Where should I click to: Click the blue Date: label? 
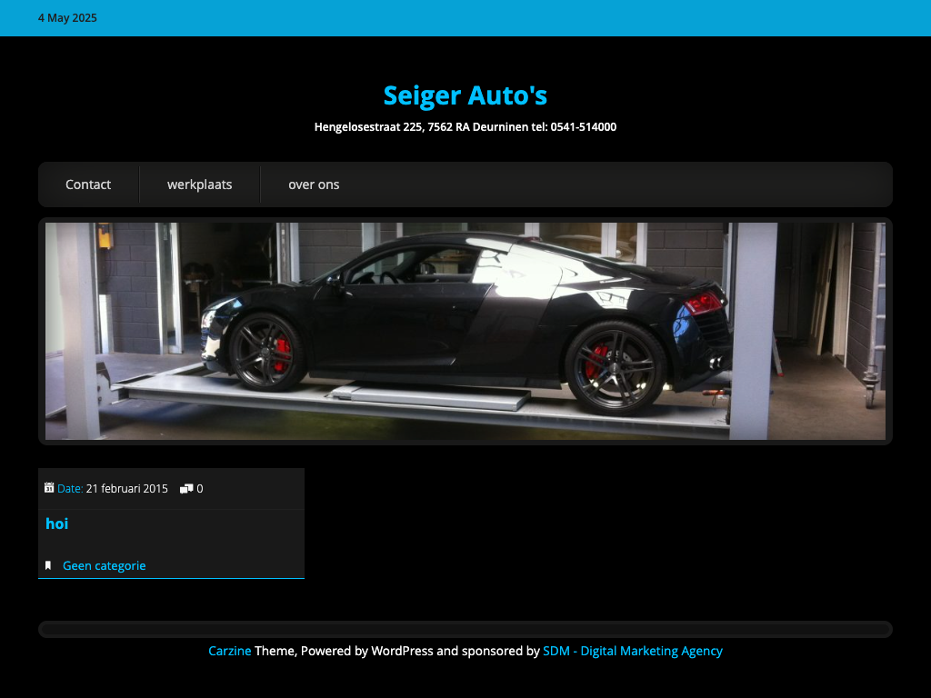[x=70, y=489]
